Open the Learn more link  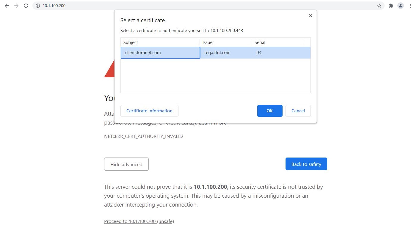[x=212, y=122]
